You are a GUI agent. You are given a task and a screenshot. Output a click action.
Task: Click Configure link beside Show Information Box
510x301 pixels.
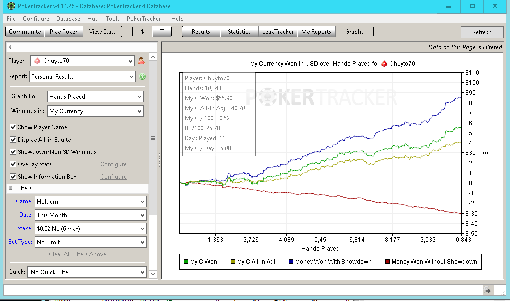[113, 177]
